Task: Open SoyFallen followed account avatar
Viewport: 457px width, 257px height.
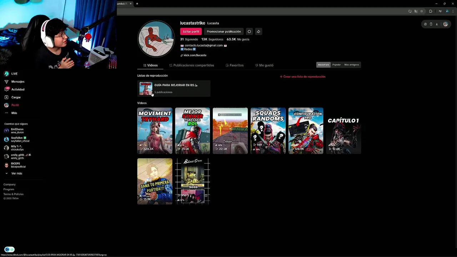Action: (6, 139)
